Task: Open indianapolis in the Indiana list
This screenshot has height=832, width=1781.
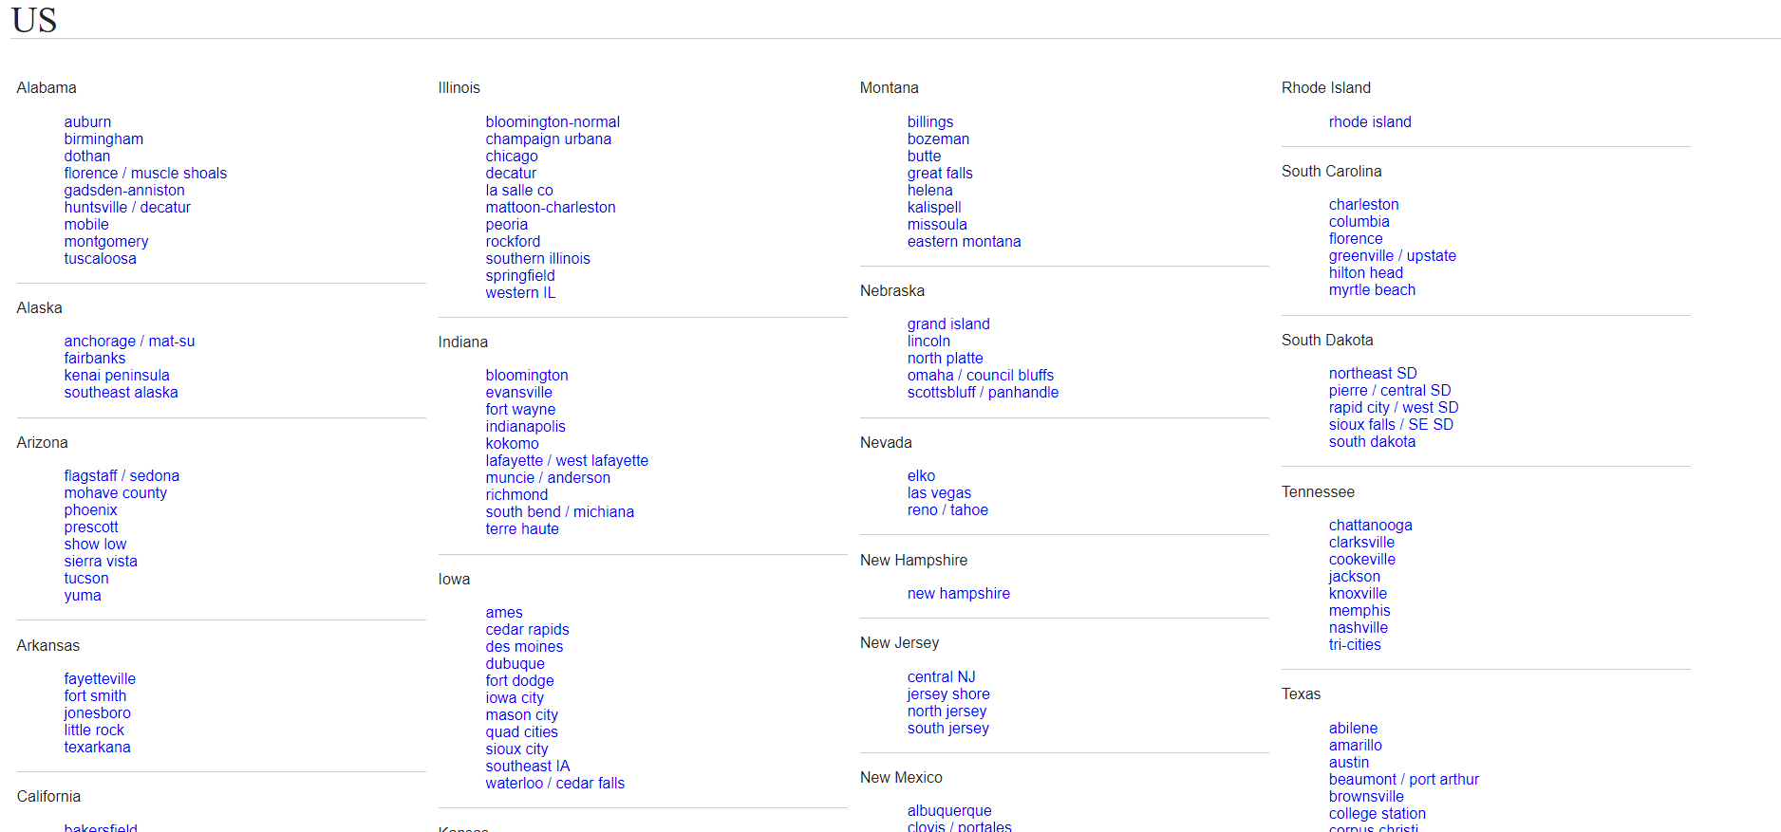Action: 525,427
